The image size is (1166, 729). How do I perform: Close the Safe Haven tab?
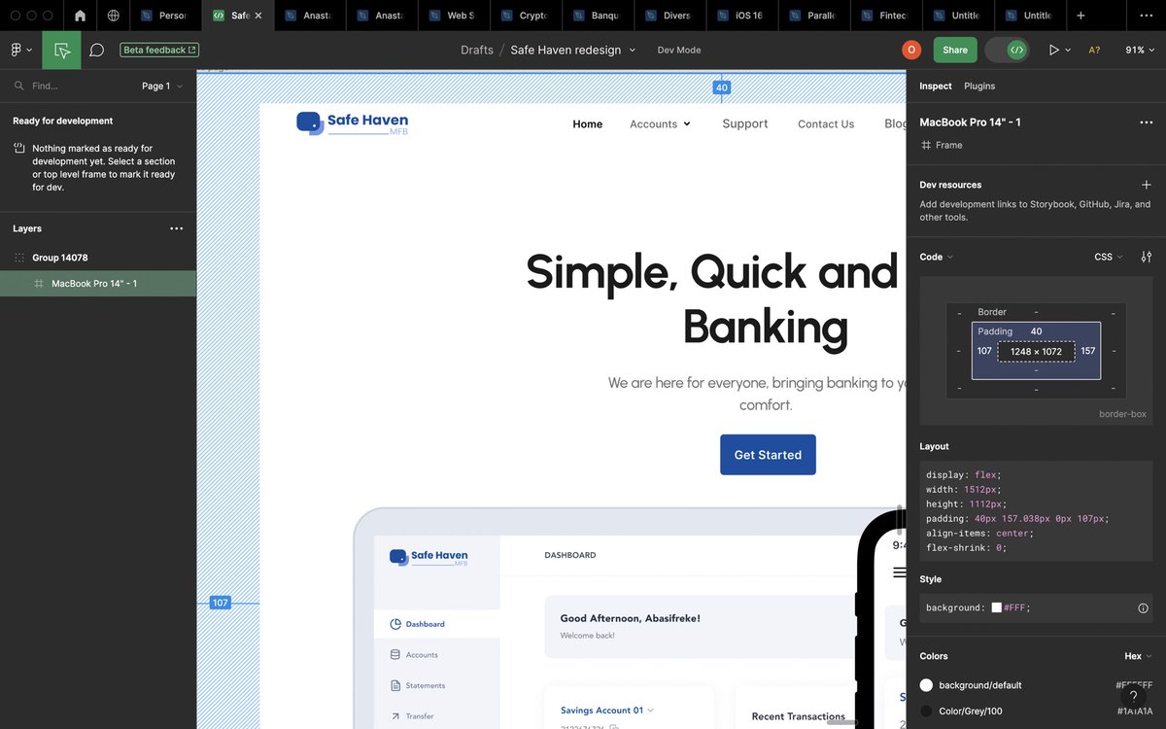[x=258, y=16]
